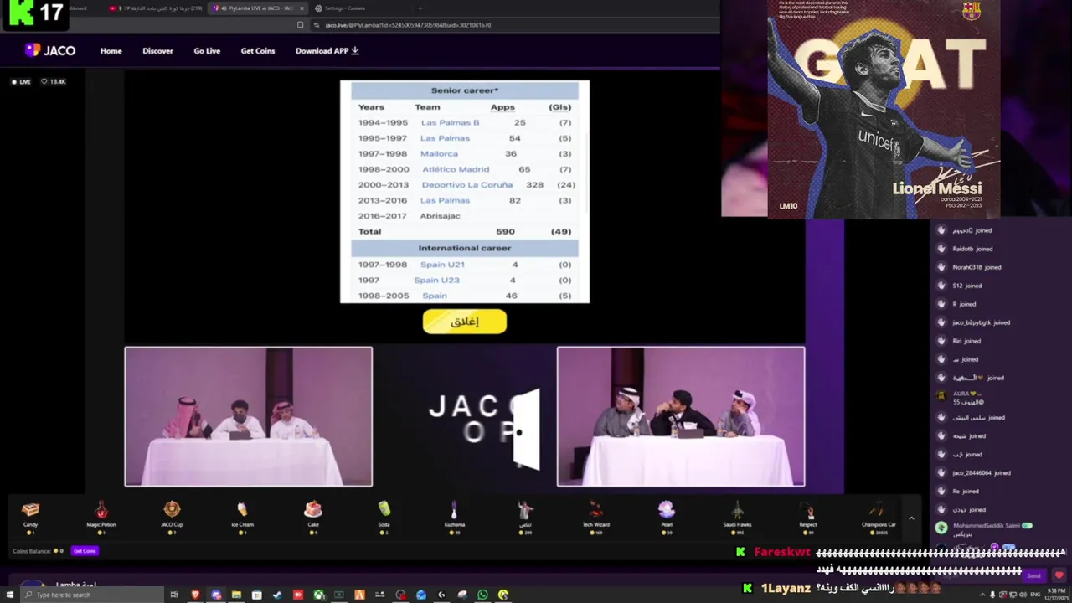Send the Magic Potion gift
This screenshot has width=1072, height=603.
click(x=101, y=514)
